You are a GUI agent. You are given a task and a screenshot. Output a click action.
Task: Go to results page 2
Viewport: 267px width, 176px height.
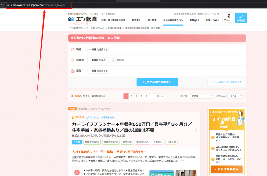131,96
